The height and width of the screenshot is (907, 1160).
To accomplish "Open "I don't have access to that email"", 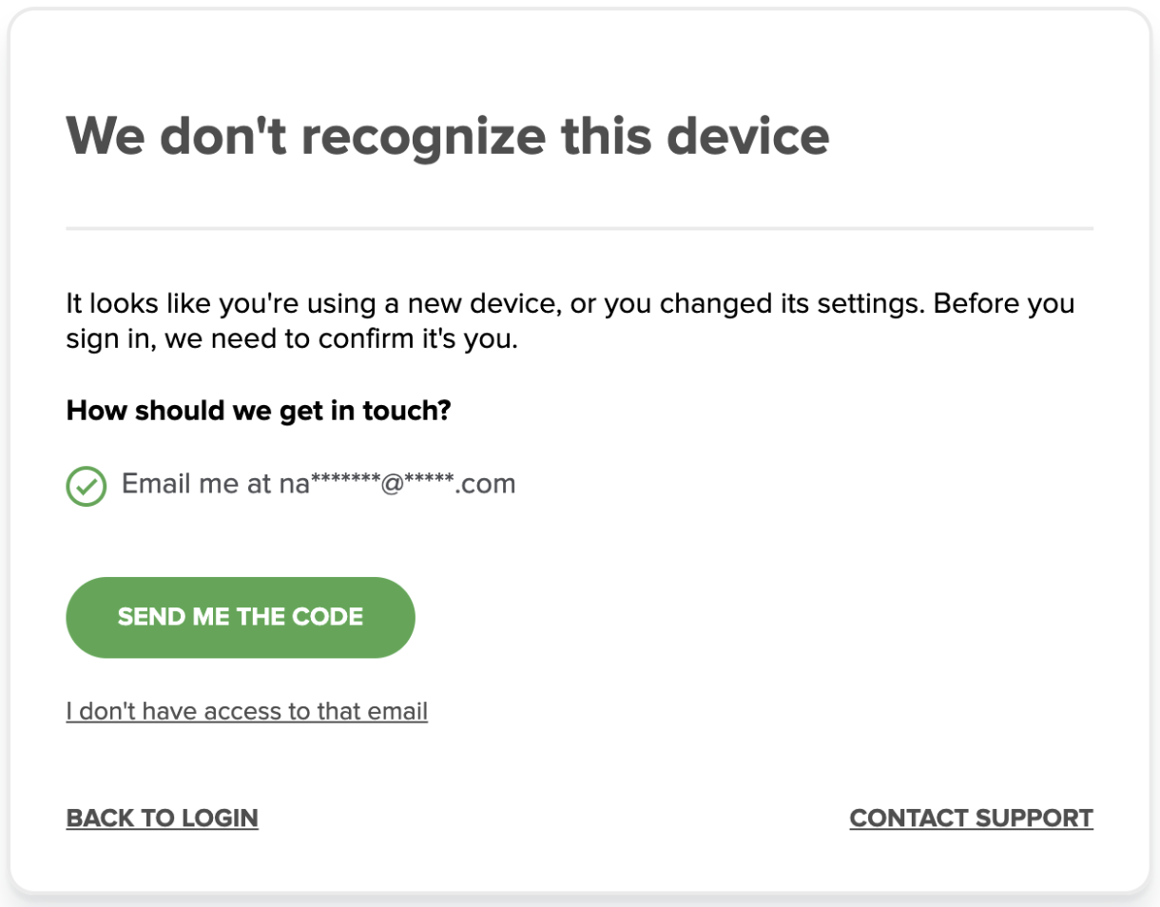I will [247, 711].
